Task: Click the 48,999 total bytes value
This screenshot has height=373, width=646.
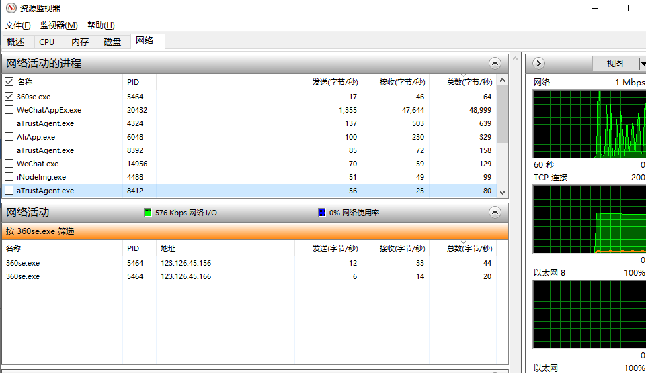Action: coord(480,110)
